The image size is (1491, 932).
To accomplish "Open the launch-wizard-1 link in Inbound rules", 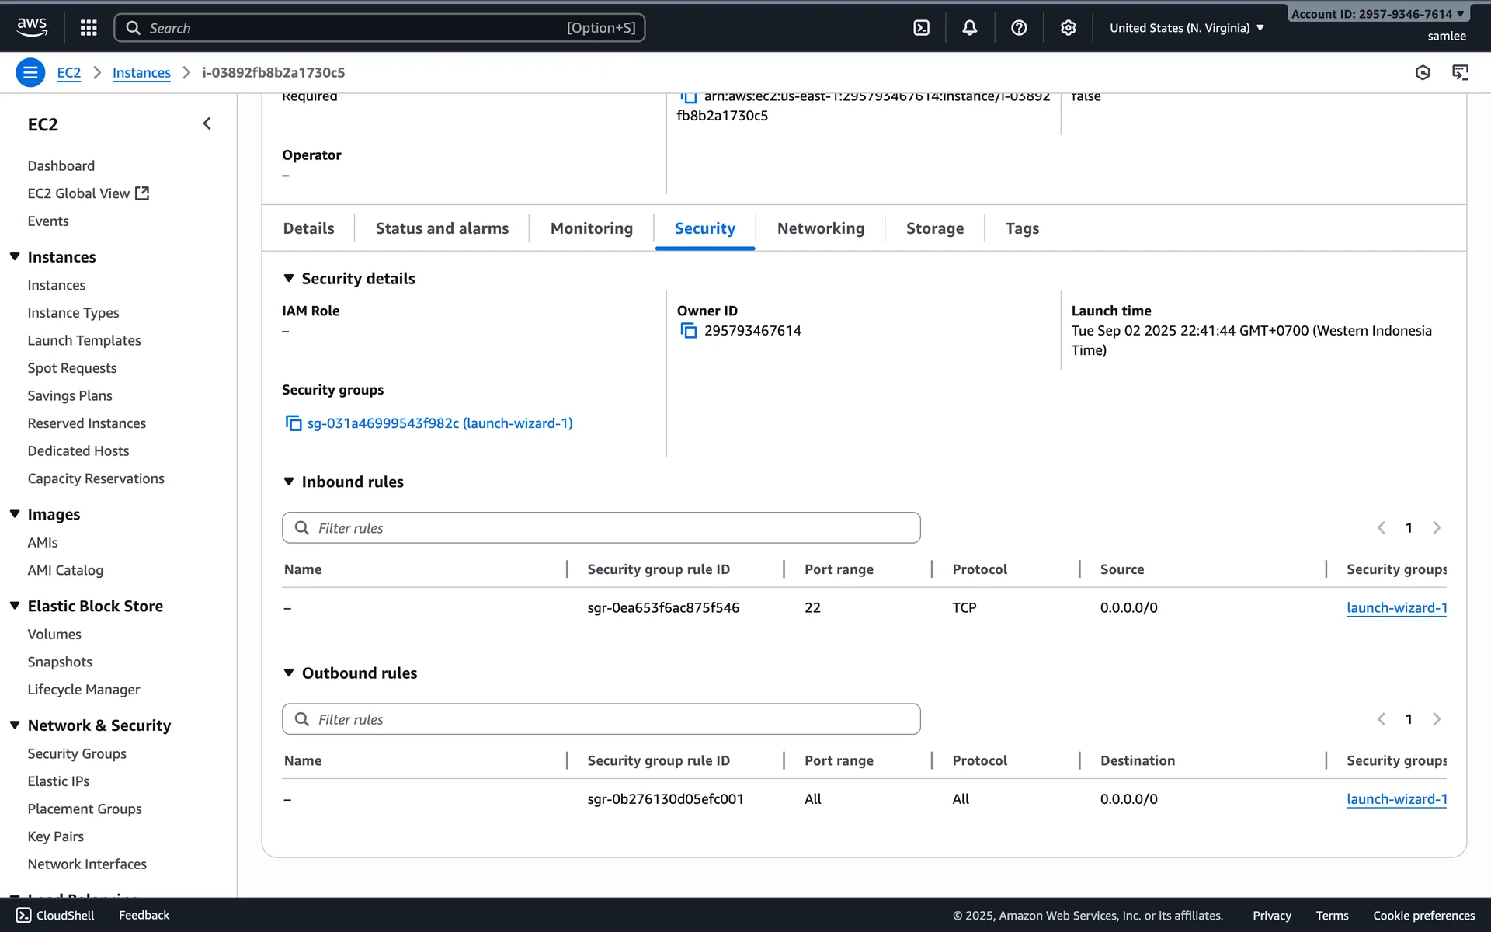I will 1395,607.
